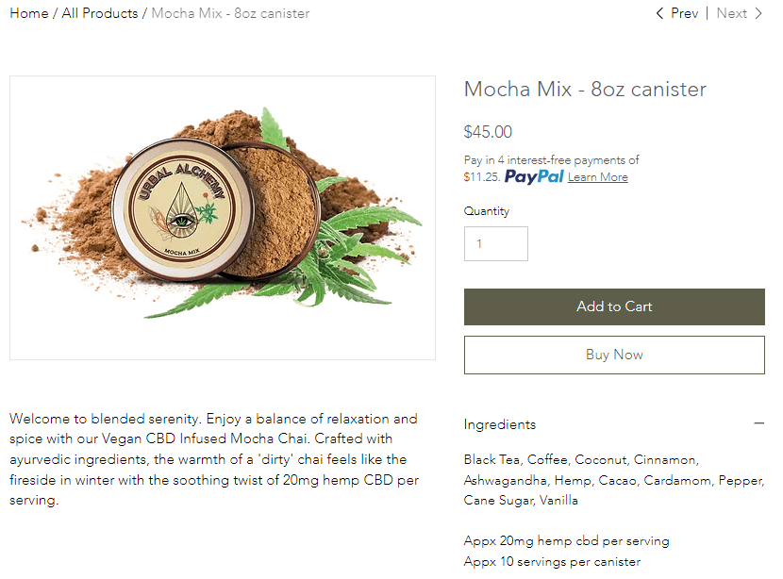Open the All Products breadcrumb
The image size is (783, 579).
100,13
